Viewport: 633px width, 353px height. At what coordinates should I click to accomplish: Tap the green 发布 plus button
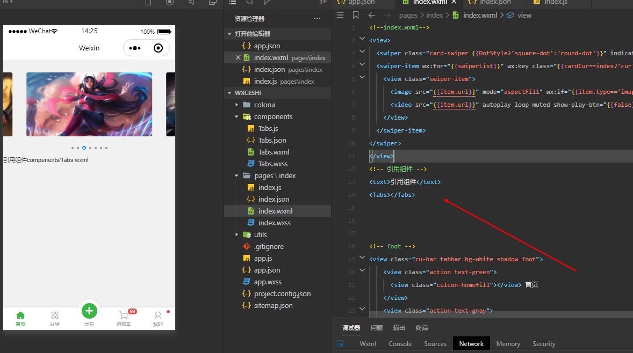(89, 311)
